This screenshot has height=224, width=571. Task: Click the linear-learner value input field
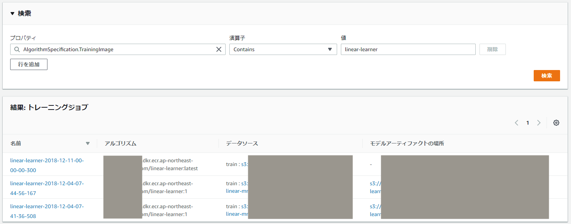coord(408,49)
